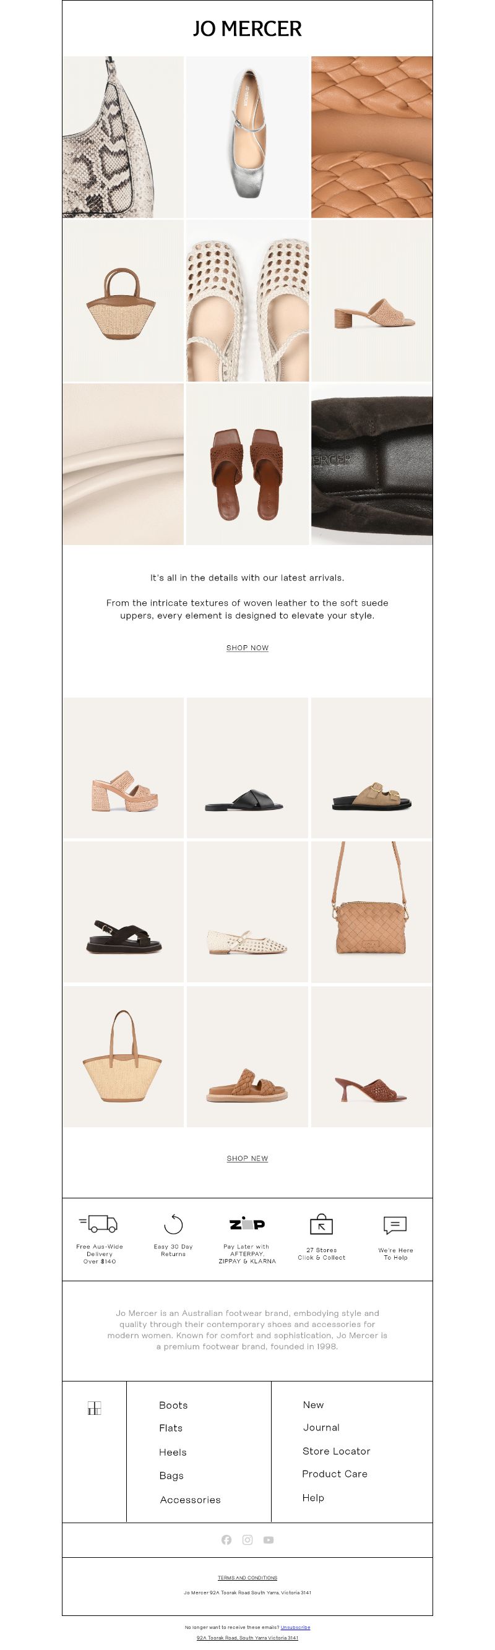Open Terms and Conditions link
Image resolution: width=495 pixels, height=1650 pixels.
click(x=247, y=1578)
